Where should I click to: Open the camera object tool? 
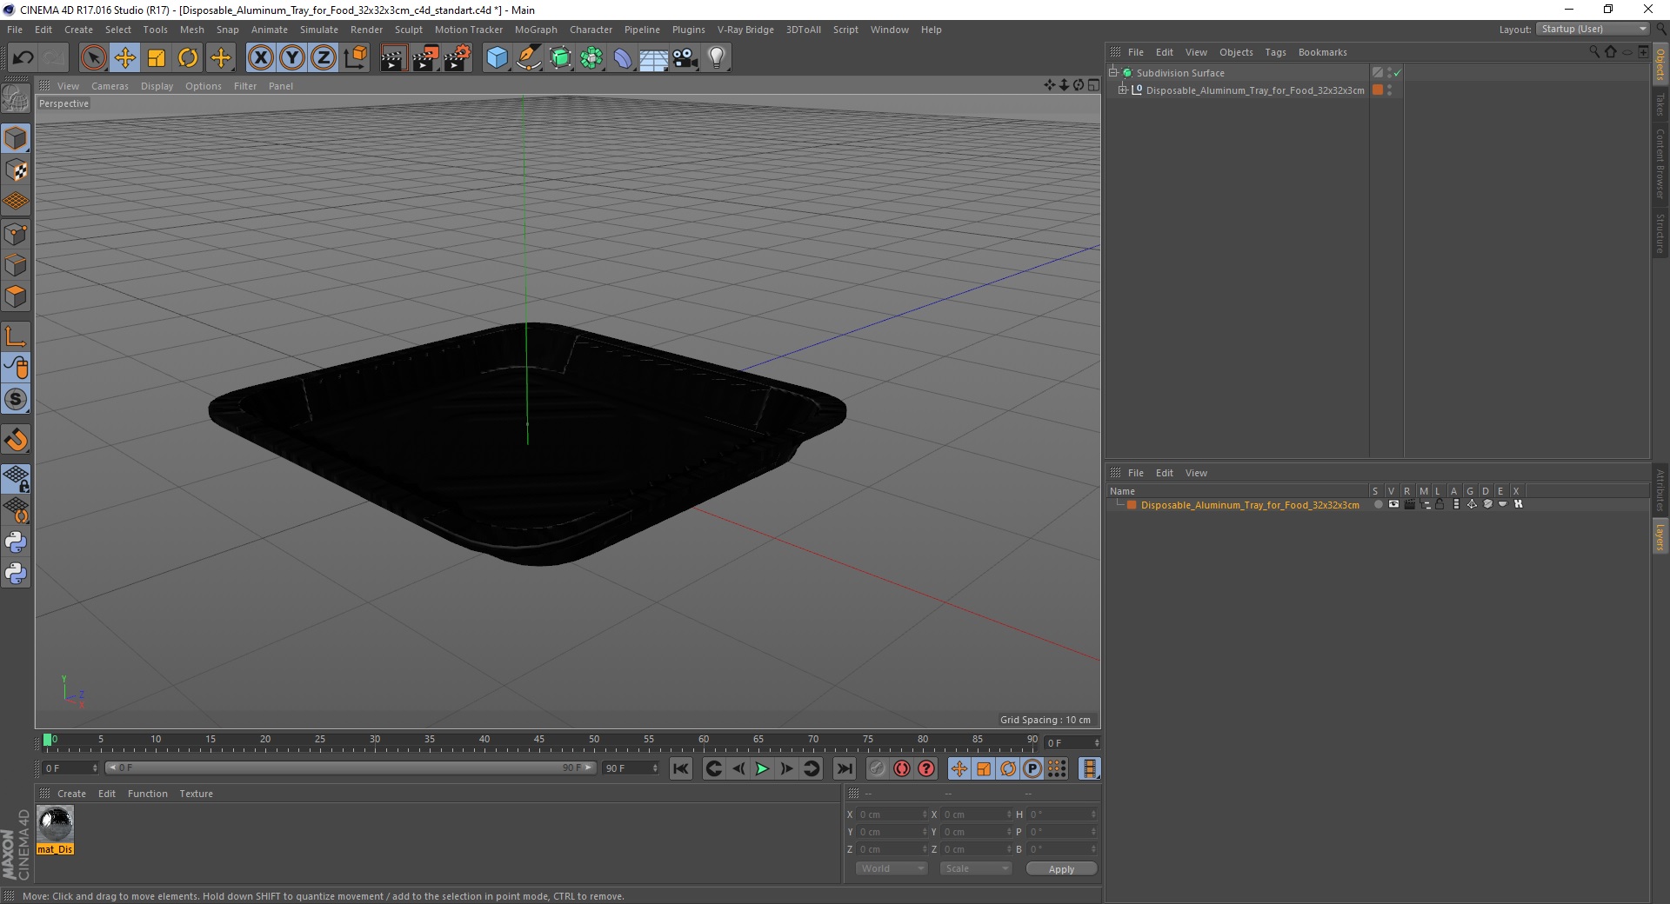[685, 58]
